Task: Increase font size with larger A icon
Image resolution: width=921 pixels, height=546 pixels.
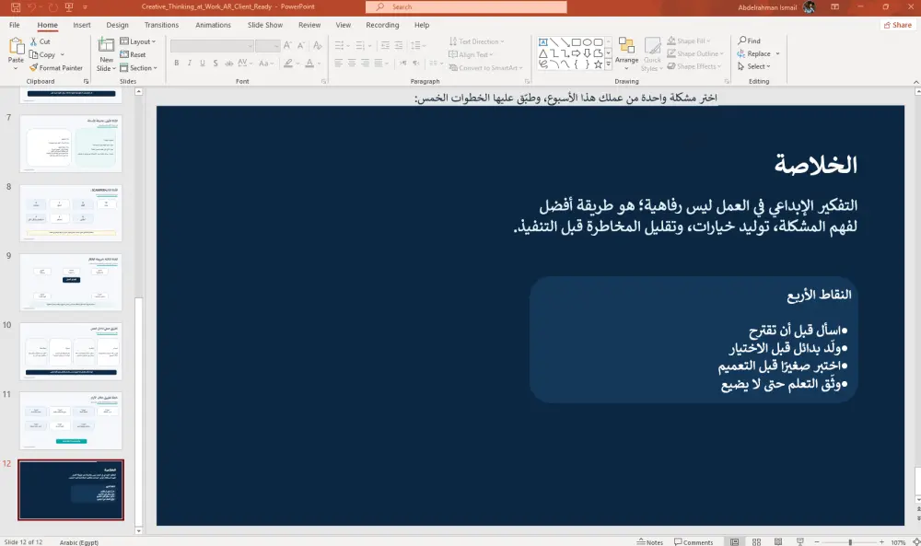Action: point(287,45)
